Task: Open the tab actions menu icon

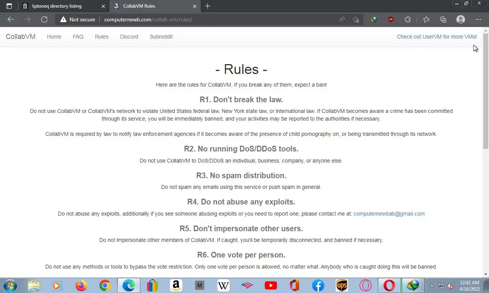Action: coord(9,6)
